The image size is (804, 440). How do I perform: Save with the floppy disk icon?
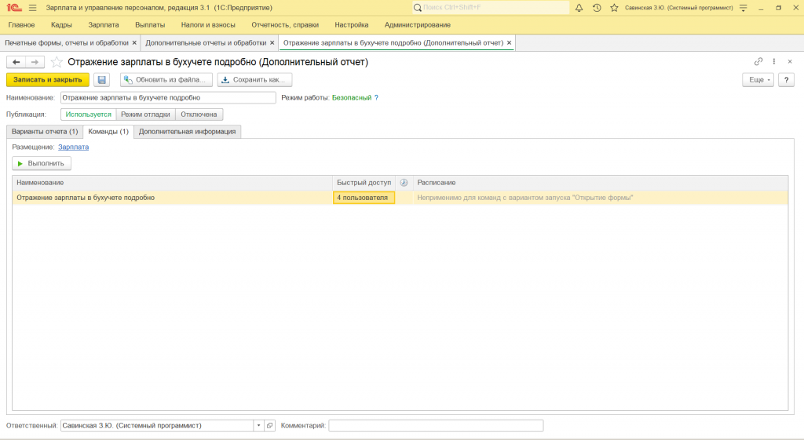[x=101, y=80]
